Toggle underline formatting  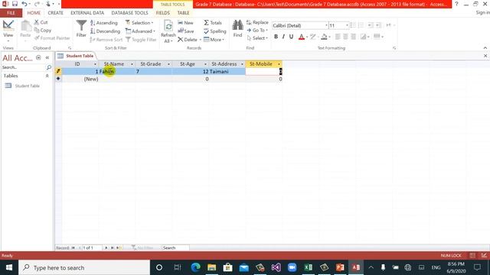click(291, 37)
